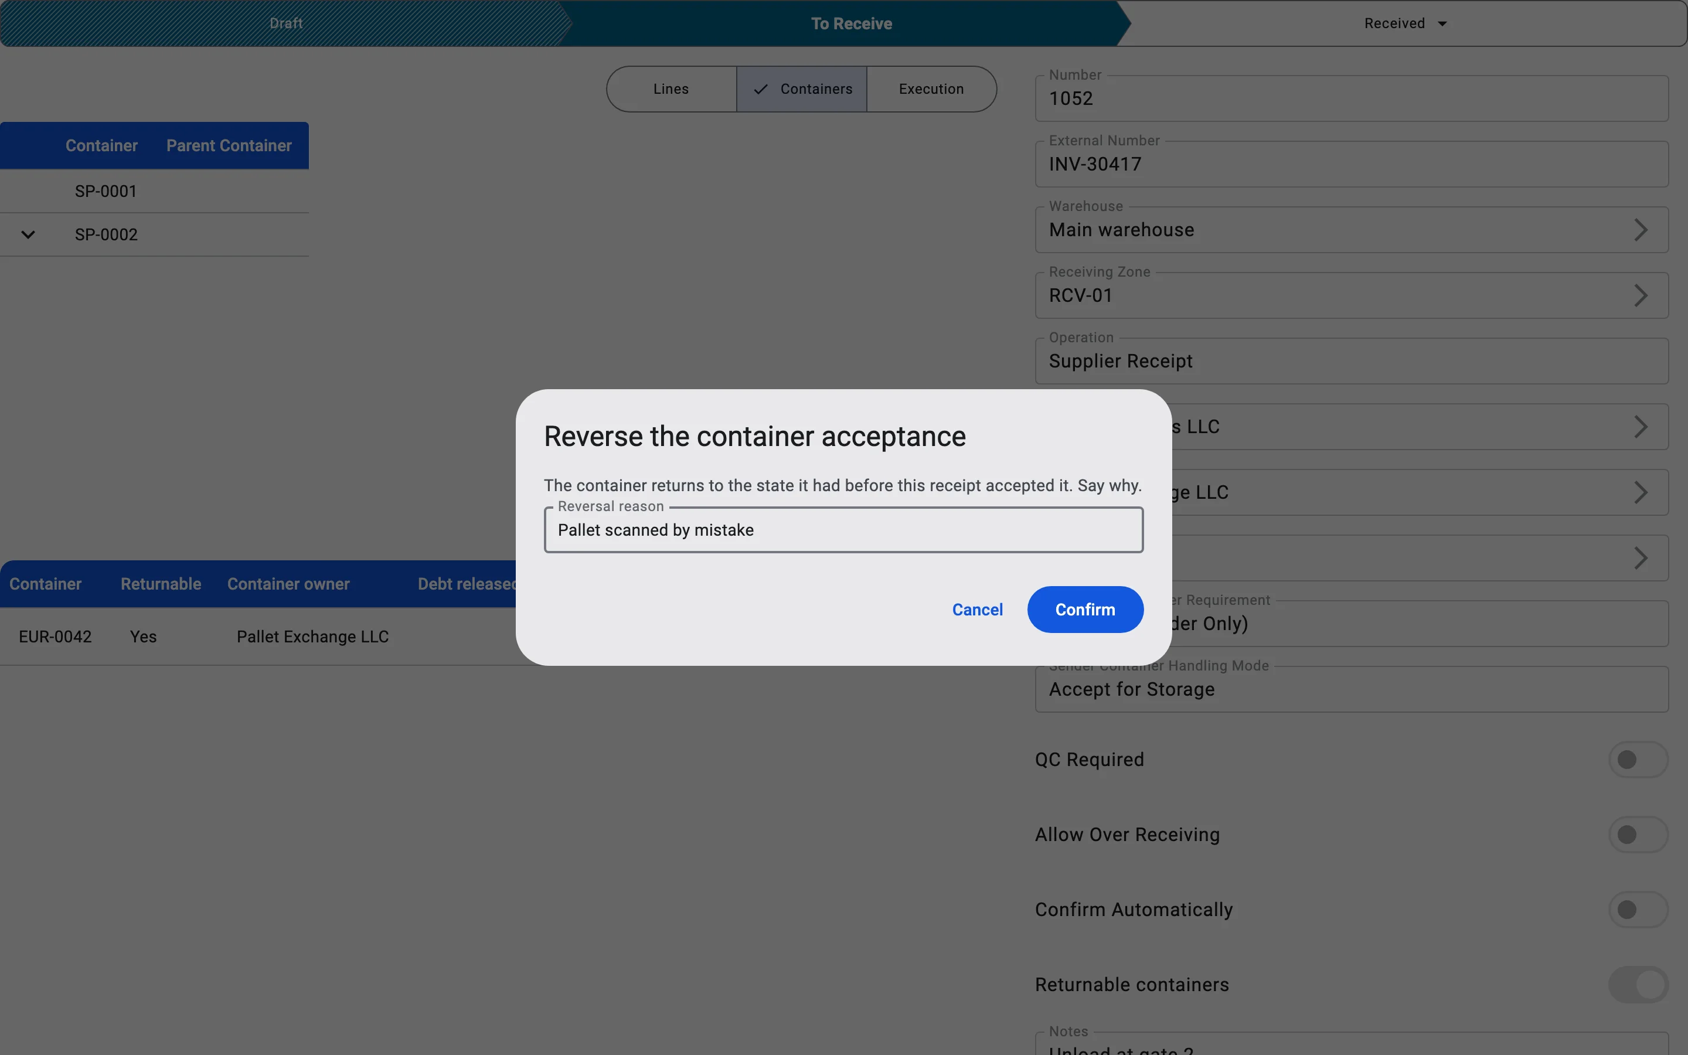Click the EUR-0042 container cell

(x=55, y=637)
